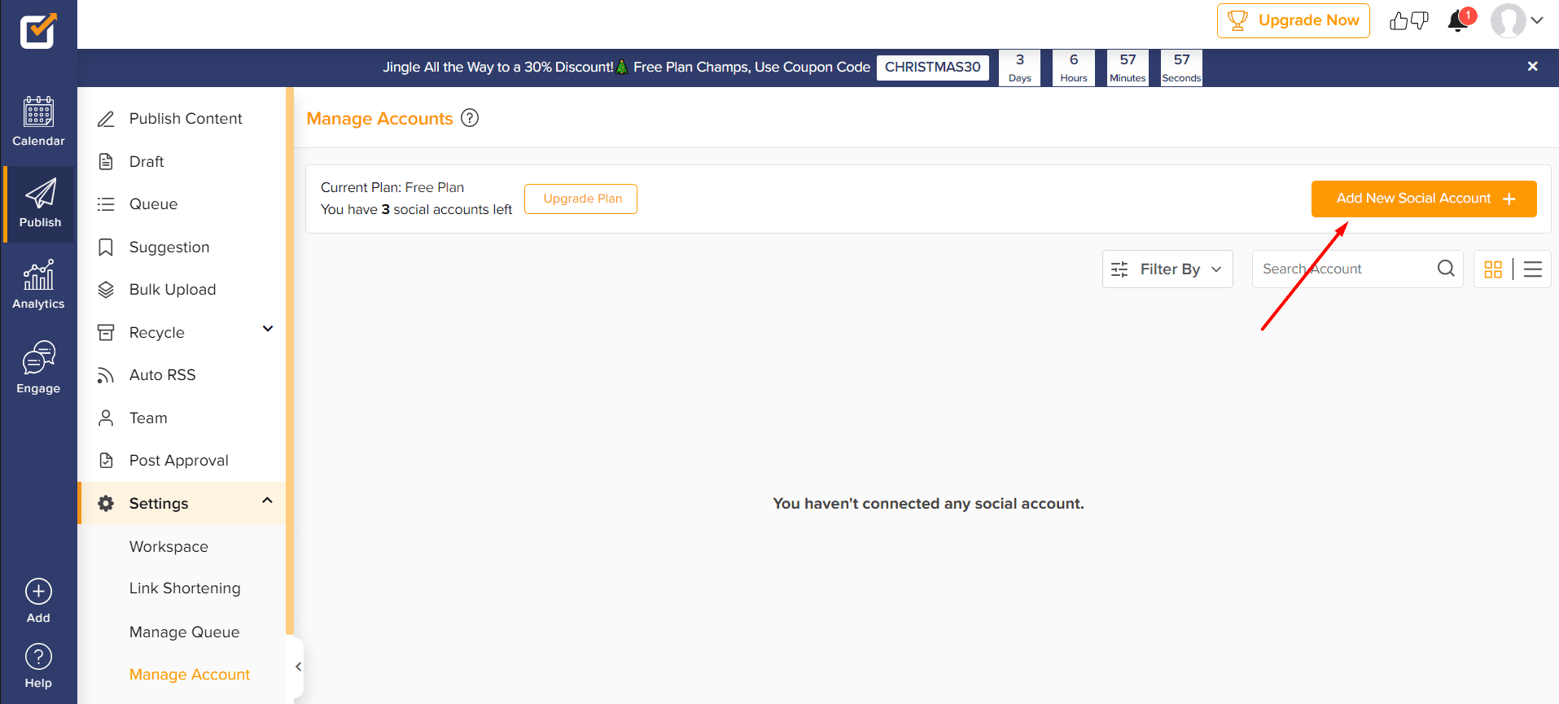The image size is (1559, 704).
Task: Go to Link Shortening settings
Action: click(x=185, y=588)
